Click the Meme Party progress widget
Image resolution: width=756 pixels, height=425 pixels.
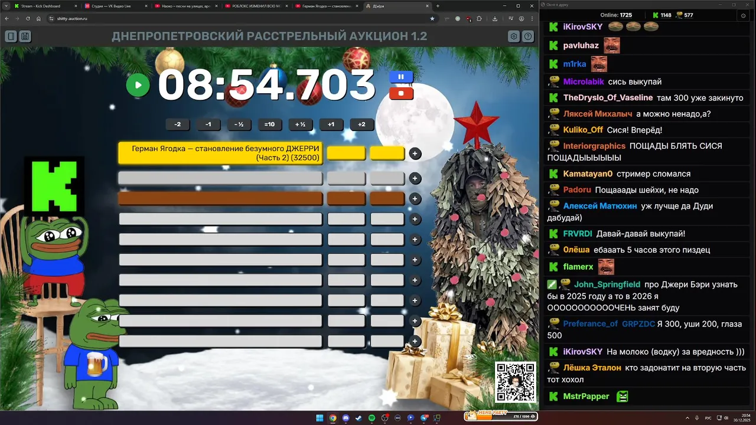click(x=500, y=416)
